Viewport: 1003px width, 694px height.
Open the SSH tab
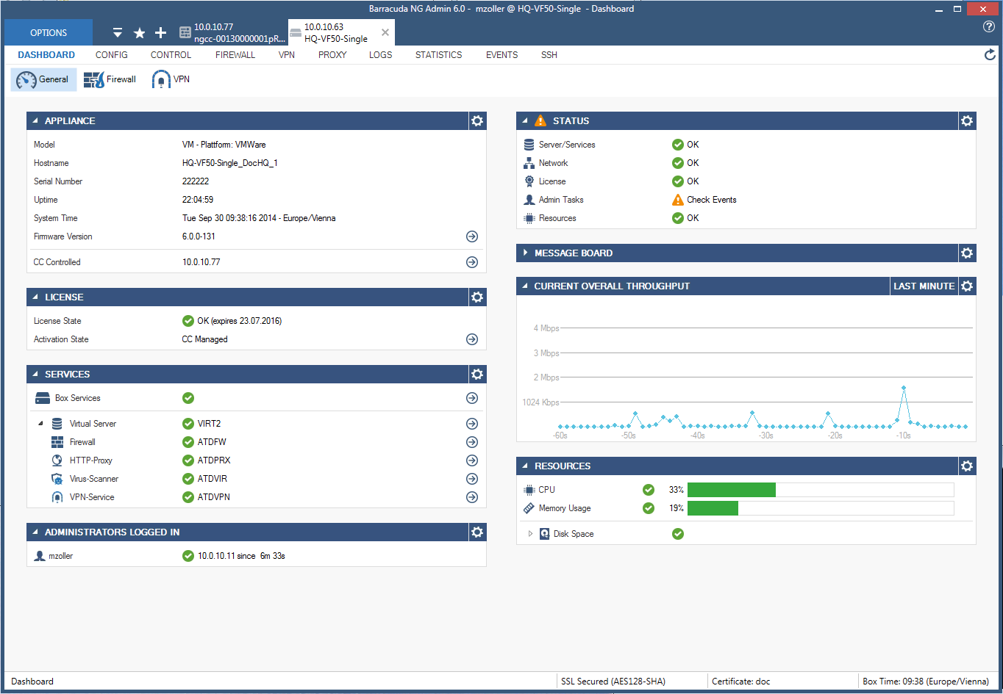click(x=549, y=55)
